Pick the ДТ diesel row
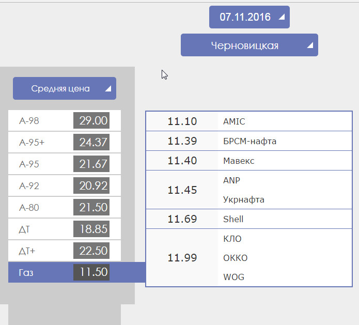The width and height of the screenshot is (359, 325). pyautogui.click(x=65, y=229)
